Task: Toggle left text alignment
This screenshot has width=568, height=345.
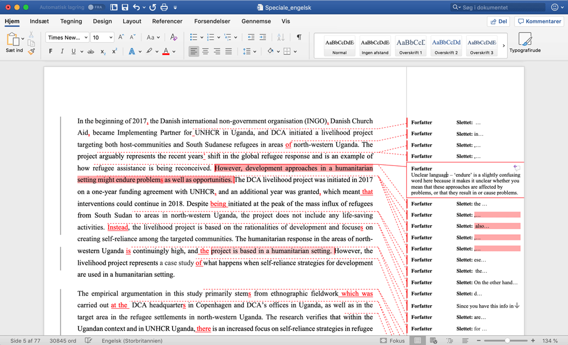Action: [x=194, y=52]
